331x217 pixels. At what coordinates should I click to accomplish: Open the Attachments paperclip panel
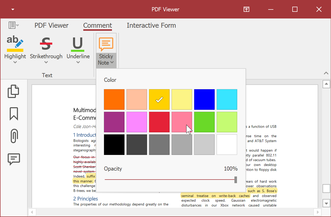(14, 136)
